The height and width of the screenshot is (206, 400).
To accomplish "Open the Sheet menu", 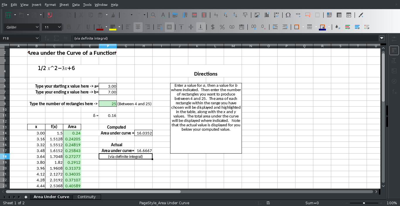I will [x=64, y=4].
